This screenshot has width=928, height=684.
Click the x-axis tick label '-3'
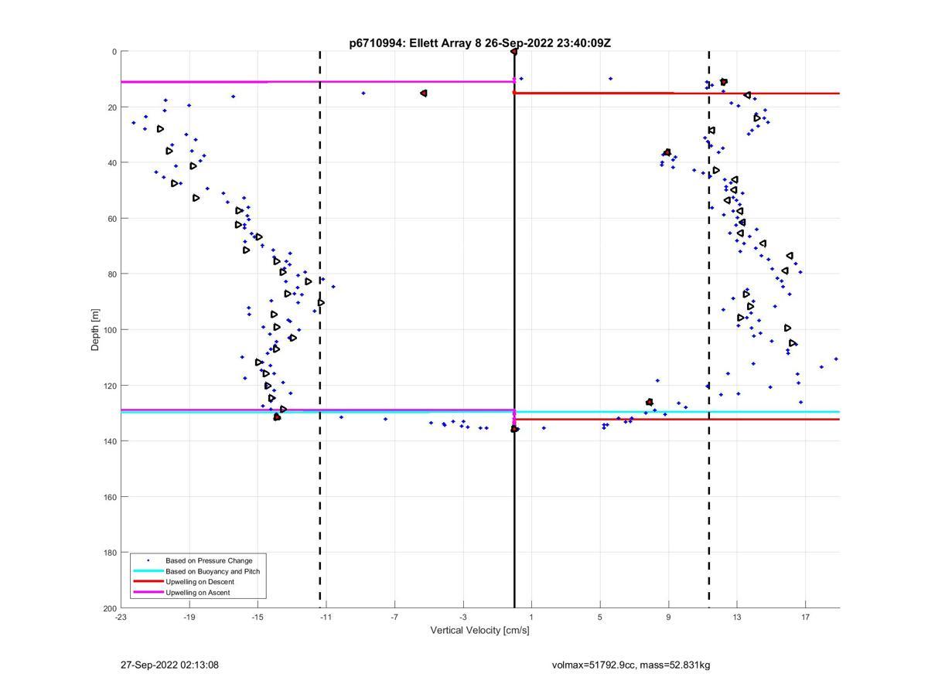(x=462, y=617)
